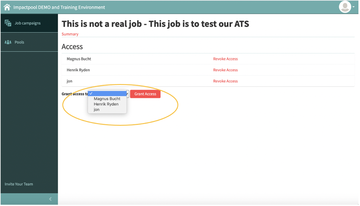Click the home icon in the header
Viewport: 360px width, 206px height.
(x=7, y=7)
